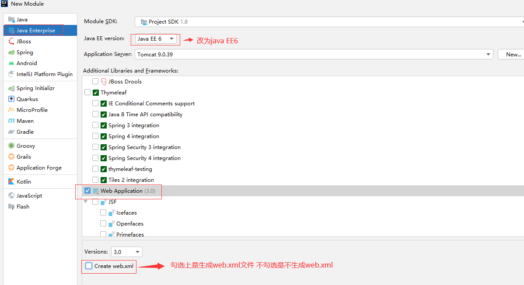Viewport: 524px width, 285px height.
Task: Select the Flash folder icon
Action: pos(11,207)
